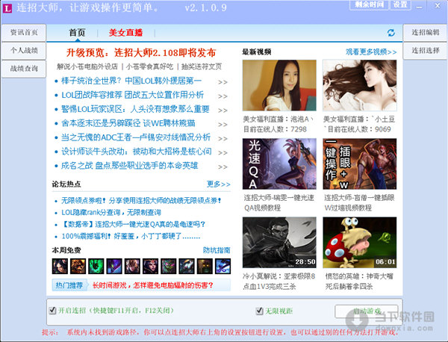Screen dimensions: 448x342
Task: Open 小苍零食真好吃 link
Action: (x=150, y=66)
